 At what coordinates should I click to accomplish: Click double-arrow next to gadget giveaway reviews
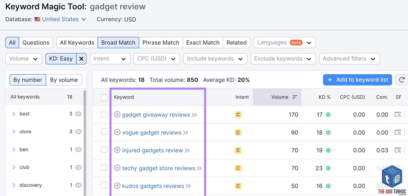click(x=194, y=115)
